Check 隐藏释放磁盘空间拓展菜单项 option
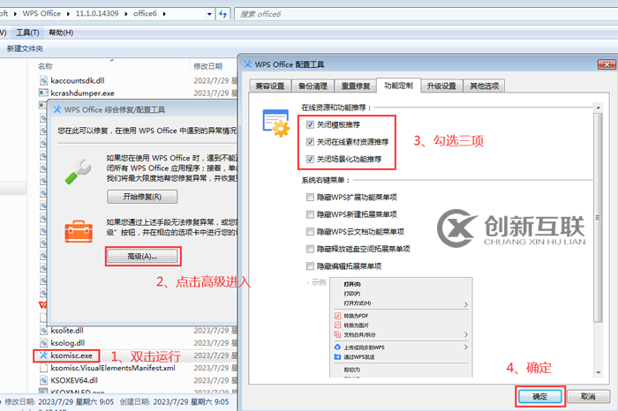618x411 pixels. coord(310,249)
